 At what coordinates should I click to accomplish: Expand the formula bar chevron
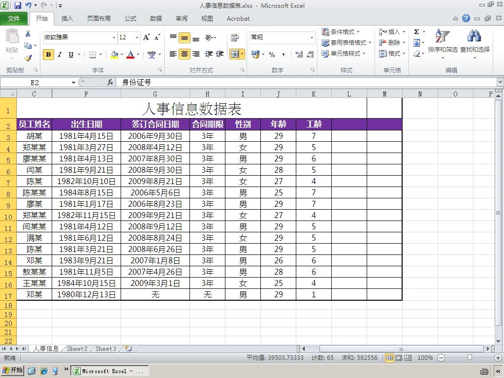pos(500,82)
